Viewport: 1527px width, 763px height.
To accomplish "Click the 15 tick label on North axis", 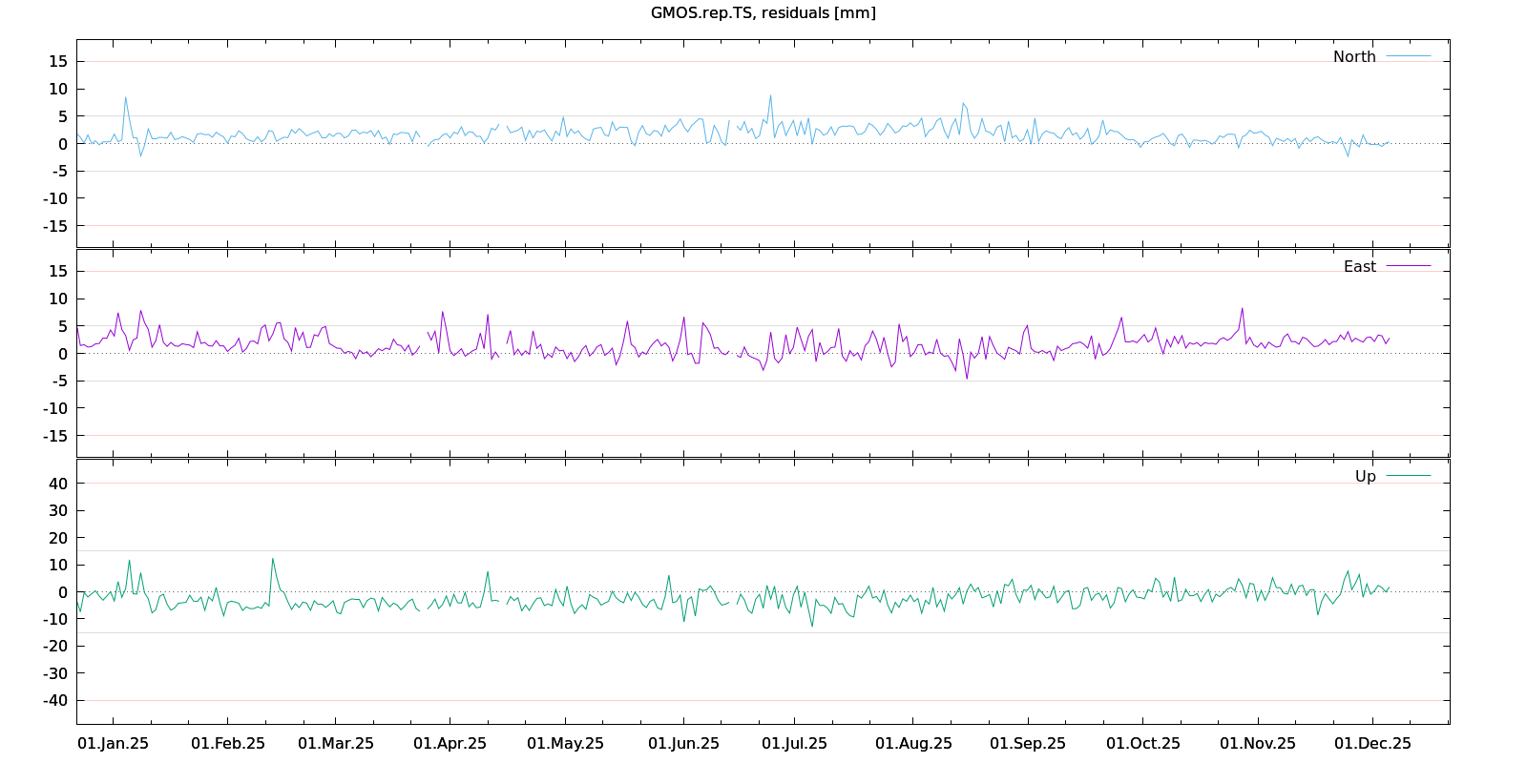I will [58, 62].
